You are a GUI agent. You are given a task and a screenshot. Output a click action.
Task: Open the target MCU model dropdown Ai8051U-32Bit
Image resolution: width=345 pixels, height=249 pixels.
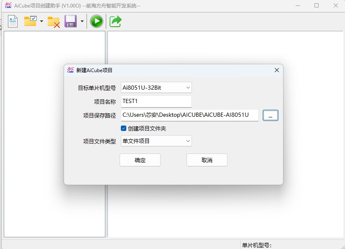tap(156, 88)
